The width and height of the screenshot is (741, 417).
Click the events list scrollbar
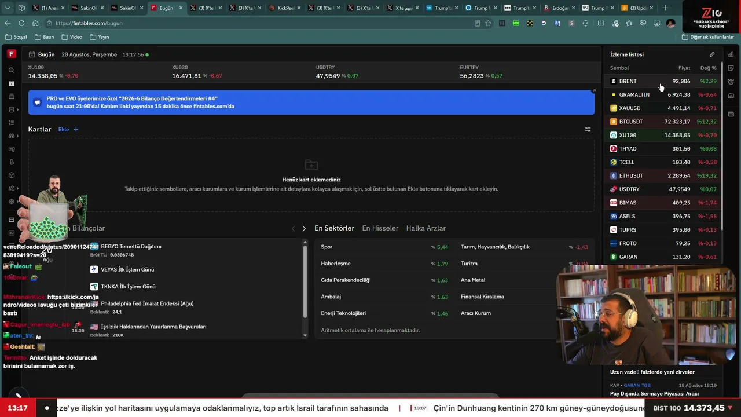[x=305, y=281]
